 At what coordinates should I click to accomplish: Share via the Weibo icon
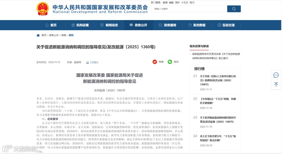click(x=155, y=62)
